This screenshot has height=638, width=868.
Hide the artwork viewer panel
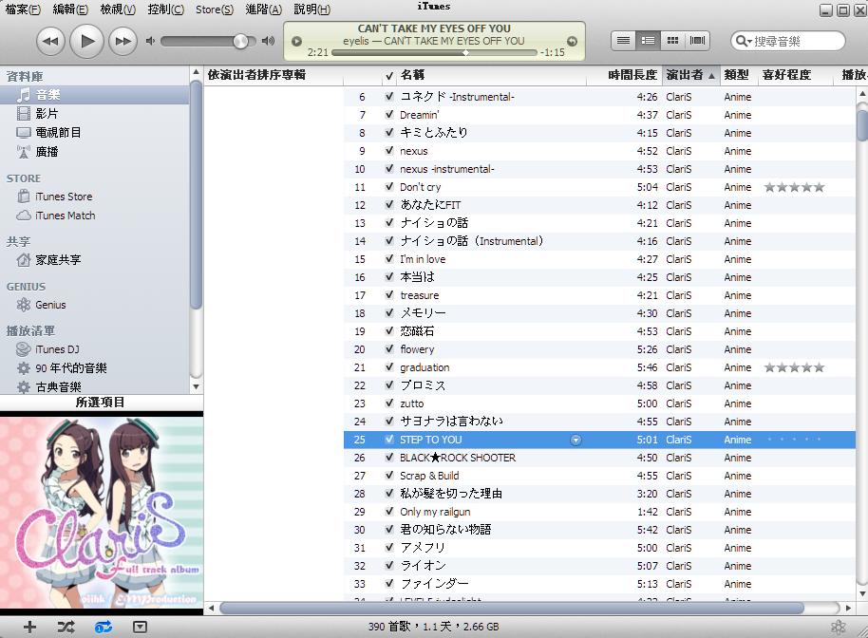140,627
